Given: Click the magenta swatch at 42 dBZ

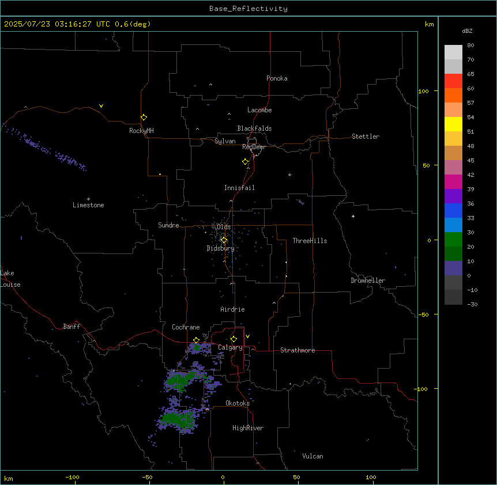Looking at the screenshot, I should [453, 181].
